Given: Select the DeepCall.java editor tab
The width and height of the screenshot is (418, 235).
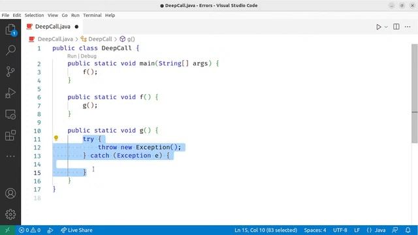Looking at the screenshot, I should coord(52,27).
